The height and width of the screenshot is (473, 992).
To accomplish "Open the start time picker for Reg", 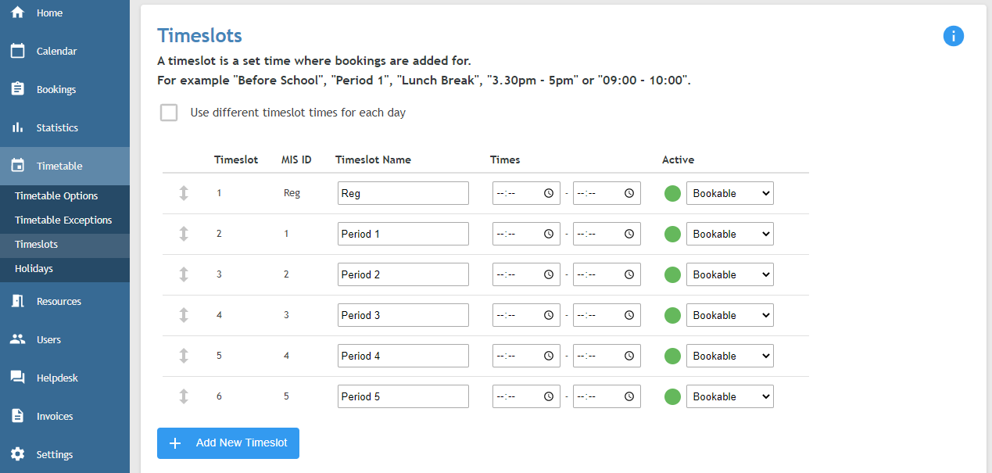I will (549, 193).
